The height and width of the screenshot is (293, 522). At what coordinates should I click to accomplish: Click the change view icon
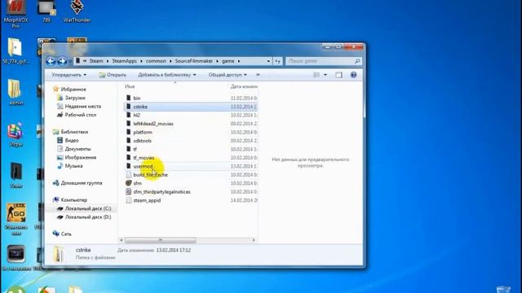(x=316, y=75)
